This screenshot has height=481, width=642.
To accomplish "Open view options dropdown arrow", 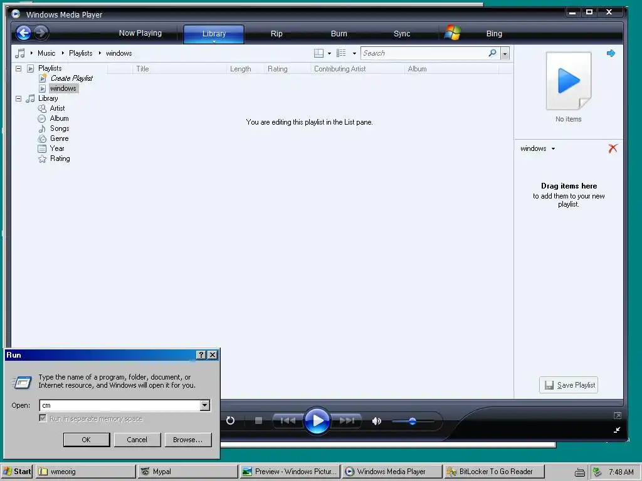I will click(x=355, y=54).
